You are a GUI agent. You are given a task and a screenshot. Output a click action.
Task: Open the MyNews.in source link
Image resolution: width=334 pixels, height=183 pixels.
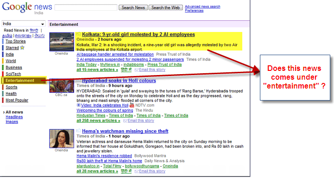click(110, 64)
